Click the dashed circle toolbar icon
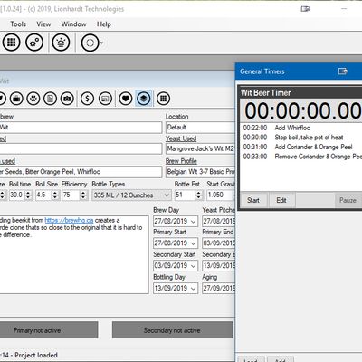The image size is (362, 362). tap(90, 43)
